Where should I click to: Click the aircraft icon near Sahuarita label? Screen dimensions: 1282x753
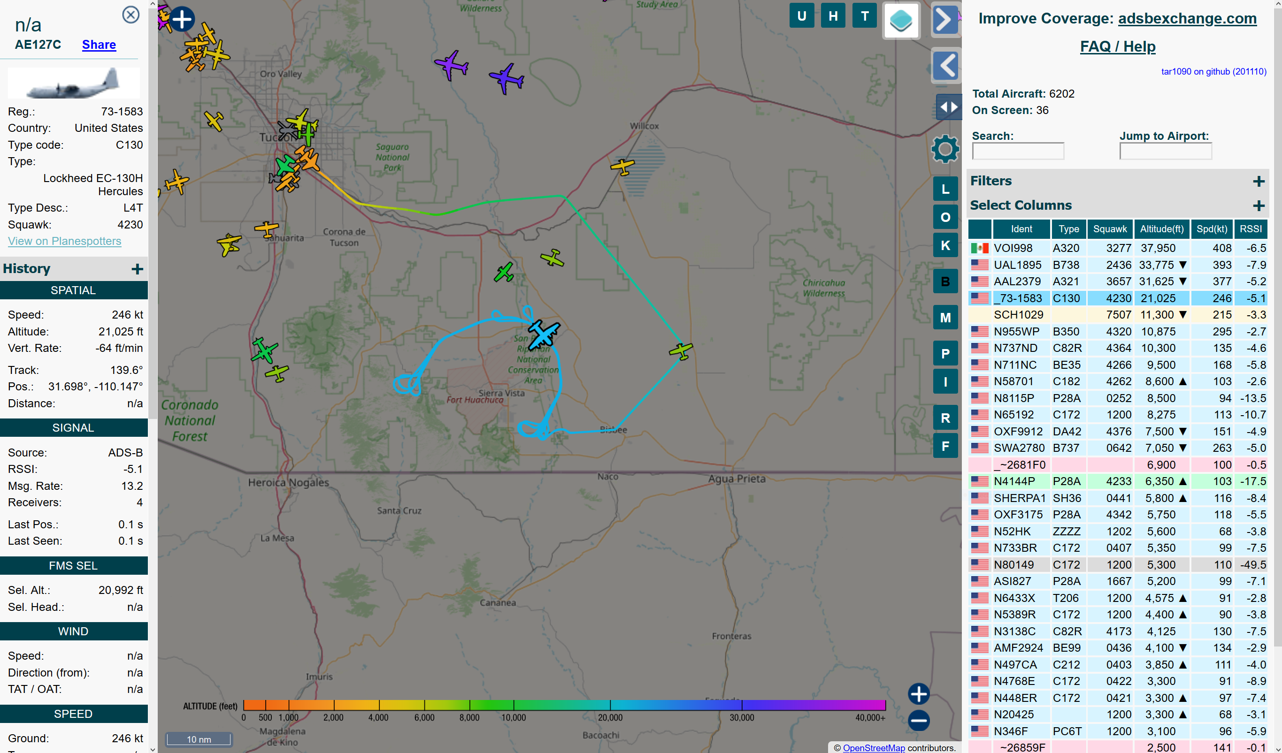[267, 229]
